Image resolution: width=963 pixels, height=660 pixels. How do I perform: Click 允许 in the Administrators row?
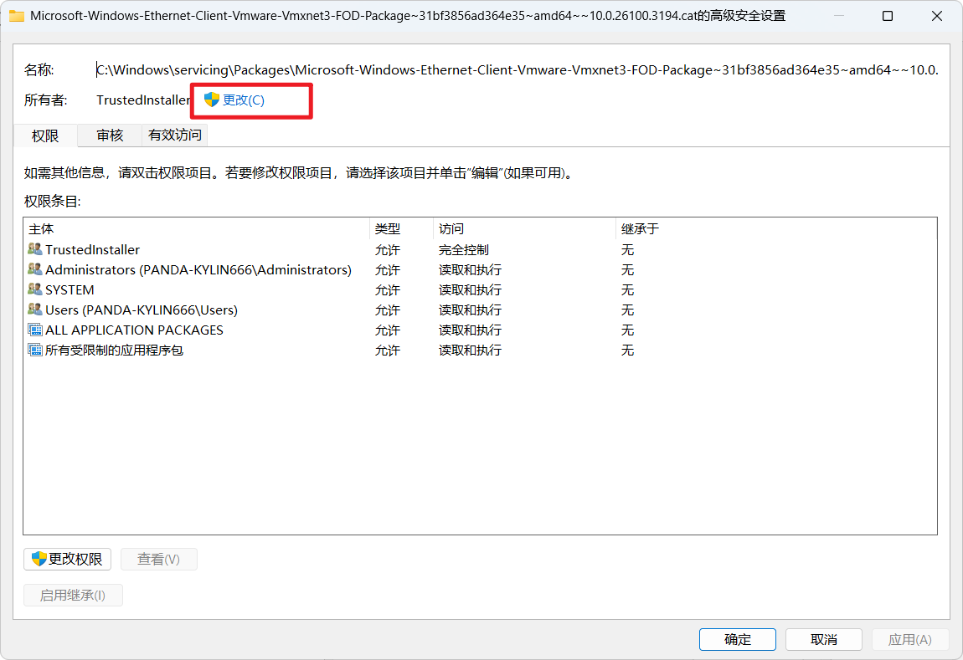click(x=388, y=270)
